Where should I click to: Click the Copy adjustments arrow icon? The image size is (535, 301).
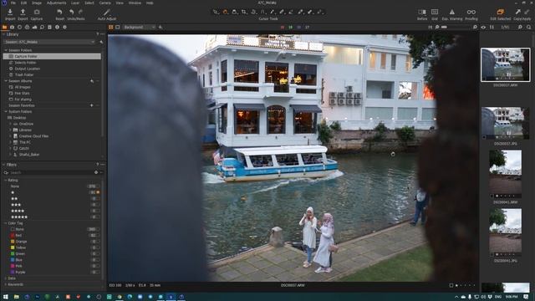(518, 12)
